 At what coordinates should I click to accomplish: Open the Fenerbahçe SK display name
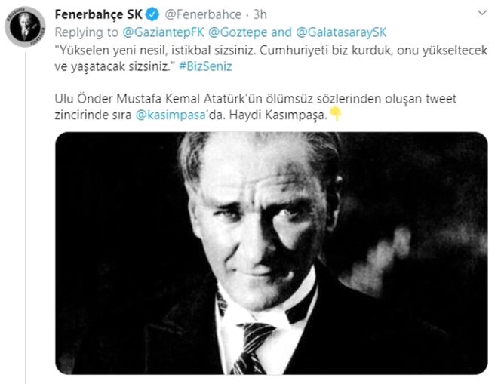pyautogui.click(x=98, y=14)
